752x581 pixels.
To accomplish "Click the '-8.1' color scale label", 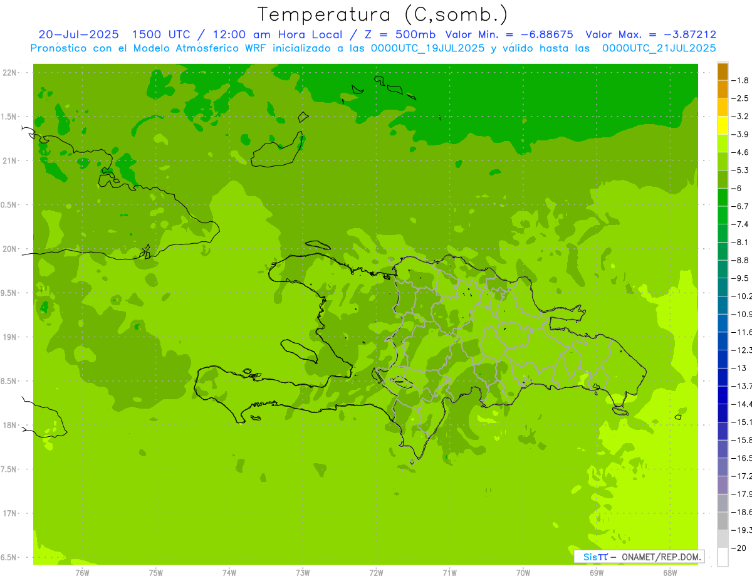I will click(740, 242).
